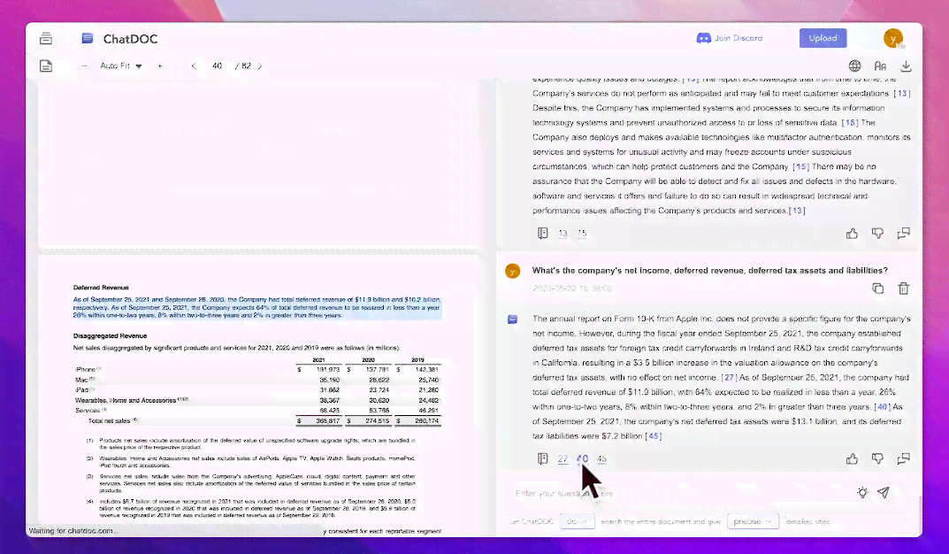The width and height of the screenshot is (949, 554).
Task: Click the document outline icon in the PDF toolbar
Action: 46,66
